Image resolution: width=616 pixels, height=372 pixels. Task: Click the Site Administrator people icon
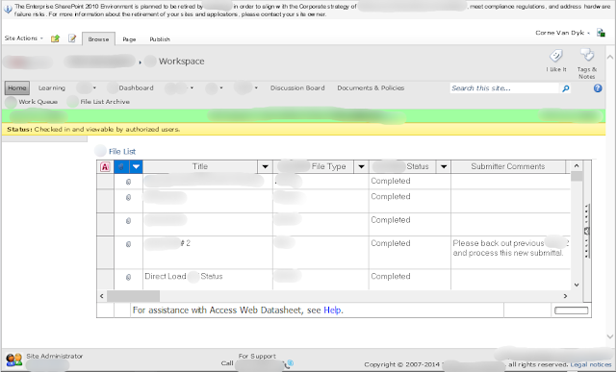tap(14, 360)
